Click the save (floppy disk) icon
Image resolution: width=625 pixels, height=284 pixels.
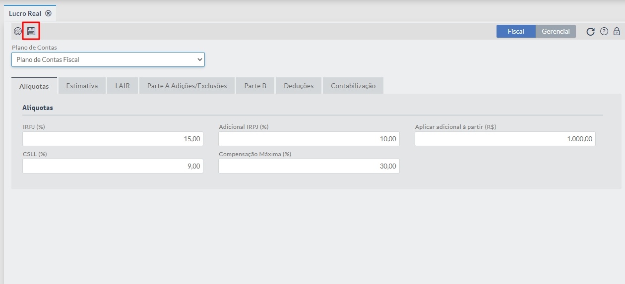tap(31, 32)
